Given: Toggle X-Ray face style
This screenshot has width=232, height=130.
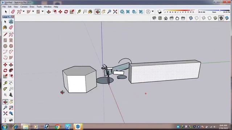Looking at the screenshot, I should tap(191, 18).
